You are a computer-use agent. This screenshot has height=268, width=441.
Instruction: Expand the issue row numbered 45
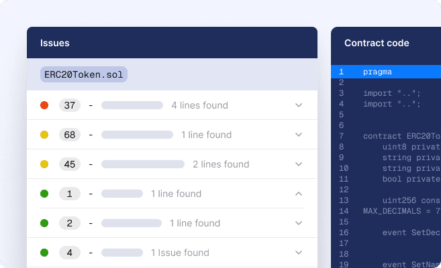click(x=299, y=164)
